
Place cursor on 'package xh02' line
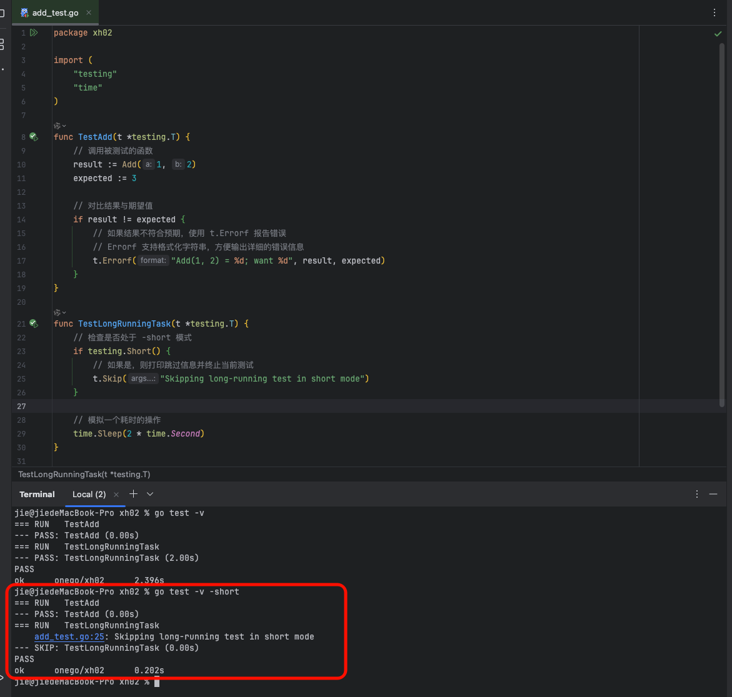click(x=83, y=32)
